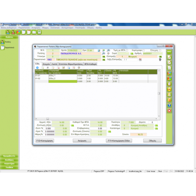Click the lifebuoy icon in right sidebar
Screen dimensions: 196x196
[x=169, y=89]
